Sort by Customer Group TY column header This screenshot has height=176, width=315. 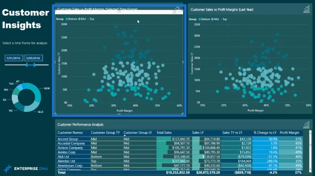tap(105, 132)
